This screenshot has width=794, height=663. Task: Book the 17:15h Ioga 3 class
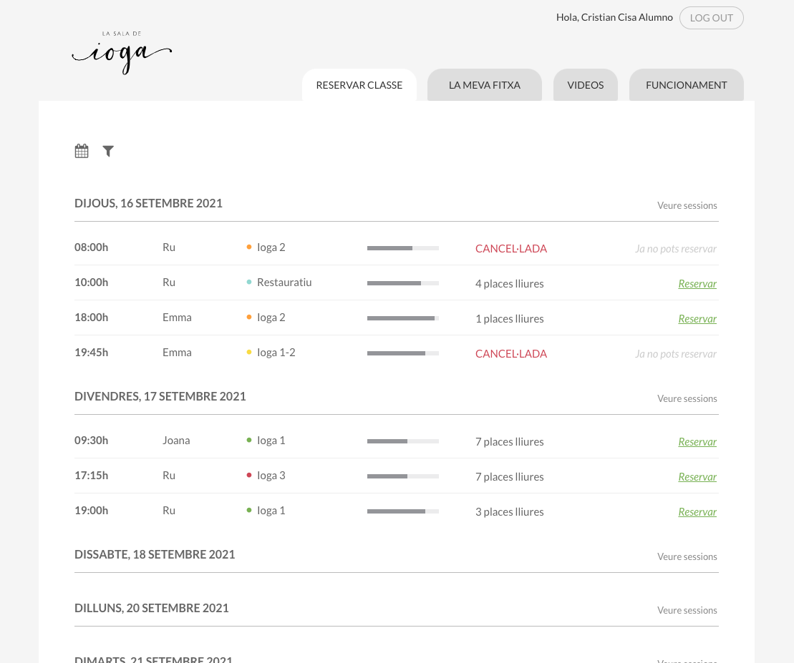pyautogui.click(x=697, y=477)
